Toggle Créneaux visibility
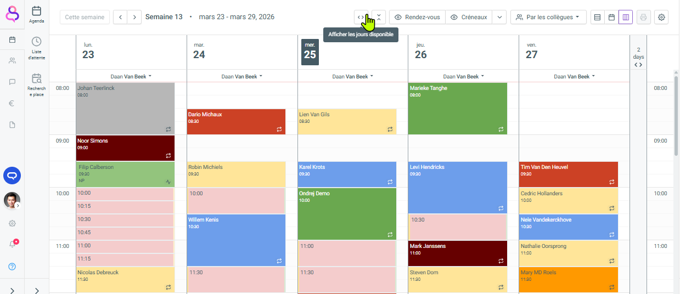This screenshot has height=294, width=680. [x=468, y=17]
